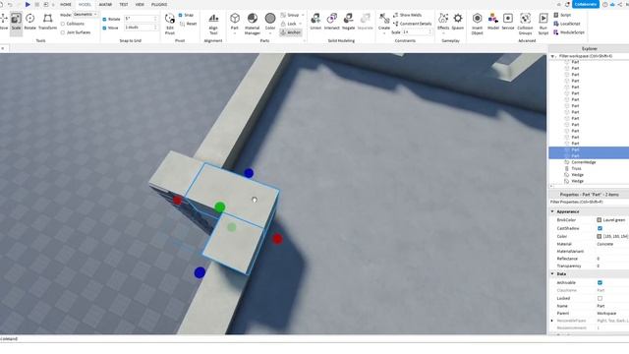
Task: Switch to the VIEW ribbon tab
Action: (140, 4)
